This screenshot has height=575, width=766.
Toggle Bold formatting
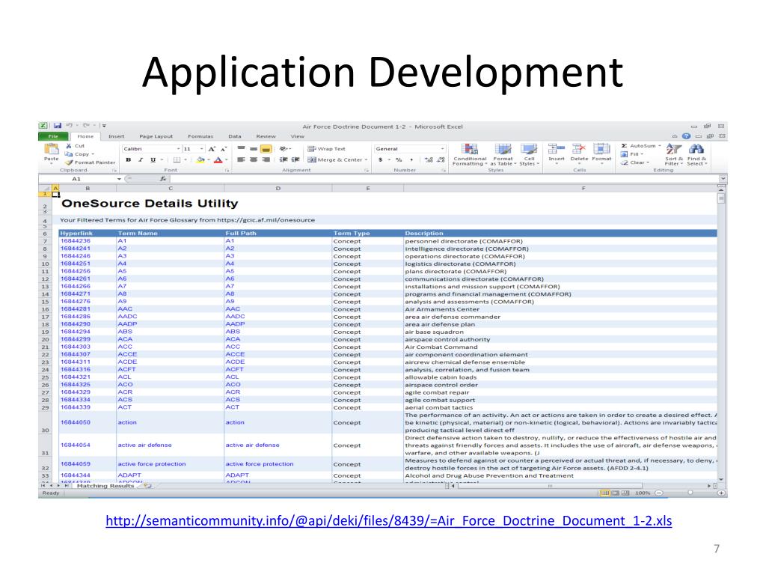point(129,160)
